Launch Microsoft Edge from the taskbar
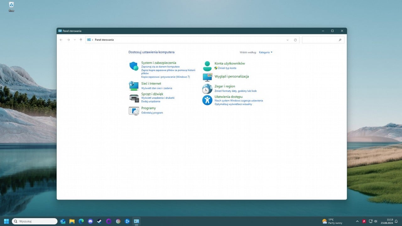The image size is (402, 226). pyautogui.click(x=81, y=221)
